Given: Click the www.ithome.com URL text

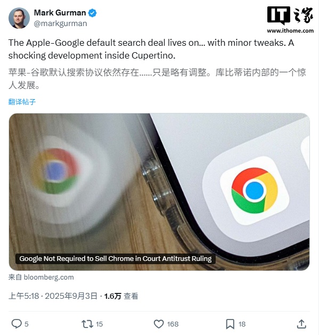Looking at the screenshot, I should point(290,31).
